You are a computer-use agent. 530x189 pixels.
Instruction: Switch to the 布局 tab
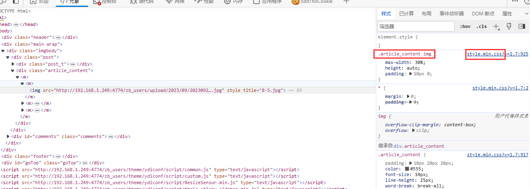[x=427, y=14]
